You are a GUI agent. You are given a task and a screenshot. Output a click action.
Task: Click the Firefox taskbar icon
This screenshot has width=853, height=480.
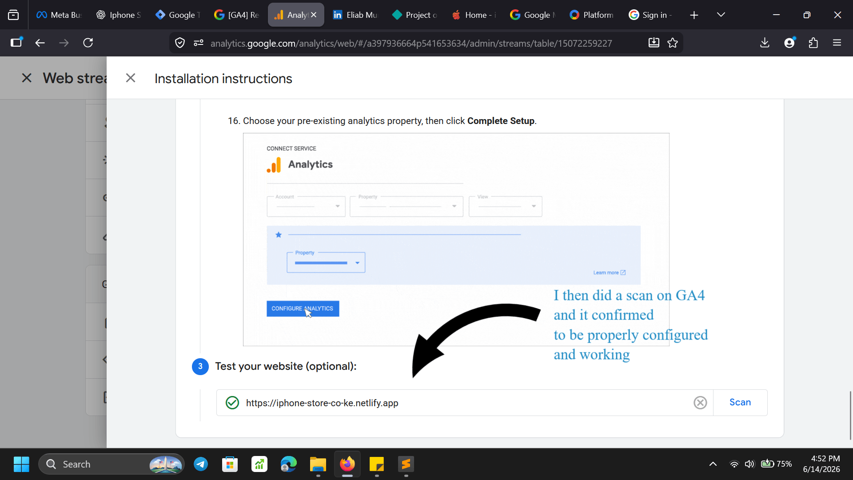tap(347, 464)
